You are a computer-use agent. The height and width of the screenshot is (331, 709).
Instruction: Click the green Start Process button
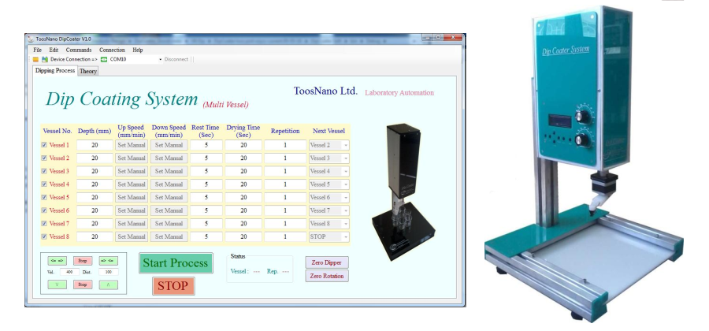(x=176, y=263)
